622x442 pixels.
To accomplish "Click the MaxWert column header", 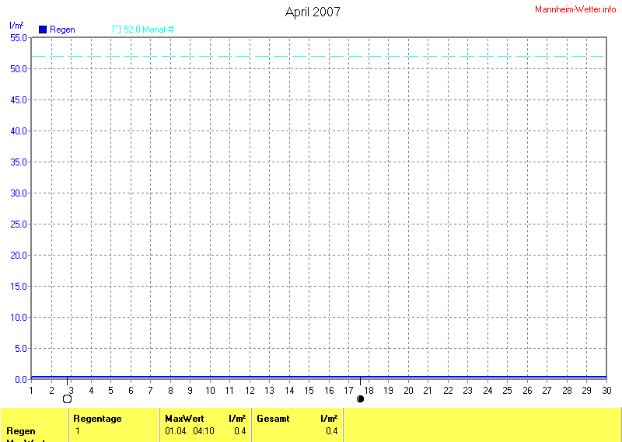I will pos(184,419).
